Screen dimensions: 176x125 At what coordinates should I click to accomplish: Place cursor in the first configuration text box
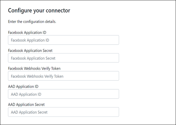tap(83, 40)
